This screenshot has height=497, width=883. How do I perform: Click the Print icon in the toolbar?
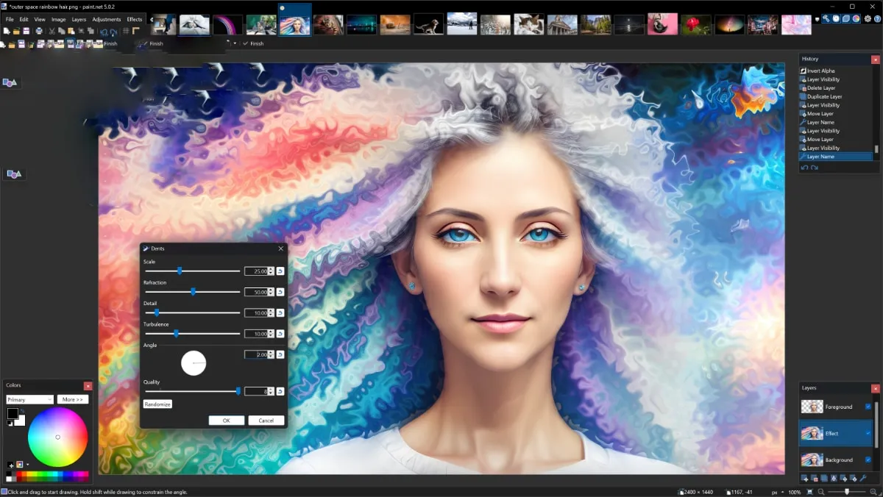click(x=39, y=31)
